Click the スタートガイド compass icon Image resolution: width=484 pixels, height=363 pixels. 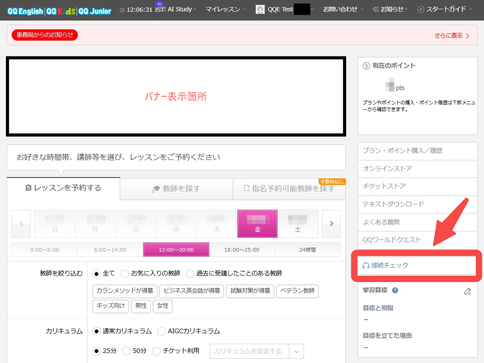tap(420, 10)
